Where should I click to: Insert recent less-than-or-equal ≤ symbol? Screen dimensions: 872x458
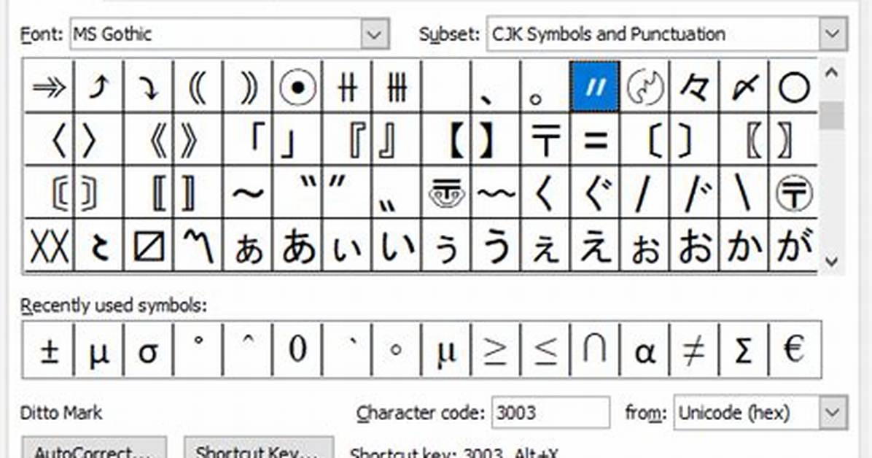coord(545,350)
